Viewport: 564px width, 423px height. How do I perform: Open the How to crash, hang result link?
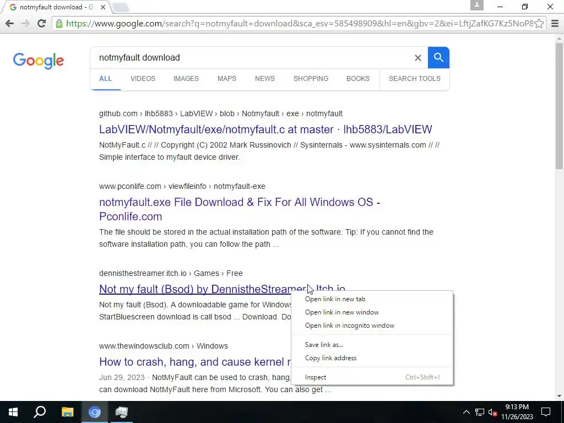195,362
